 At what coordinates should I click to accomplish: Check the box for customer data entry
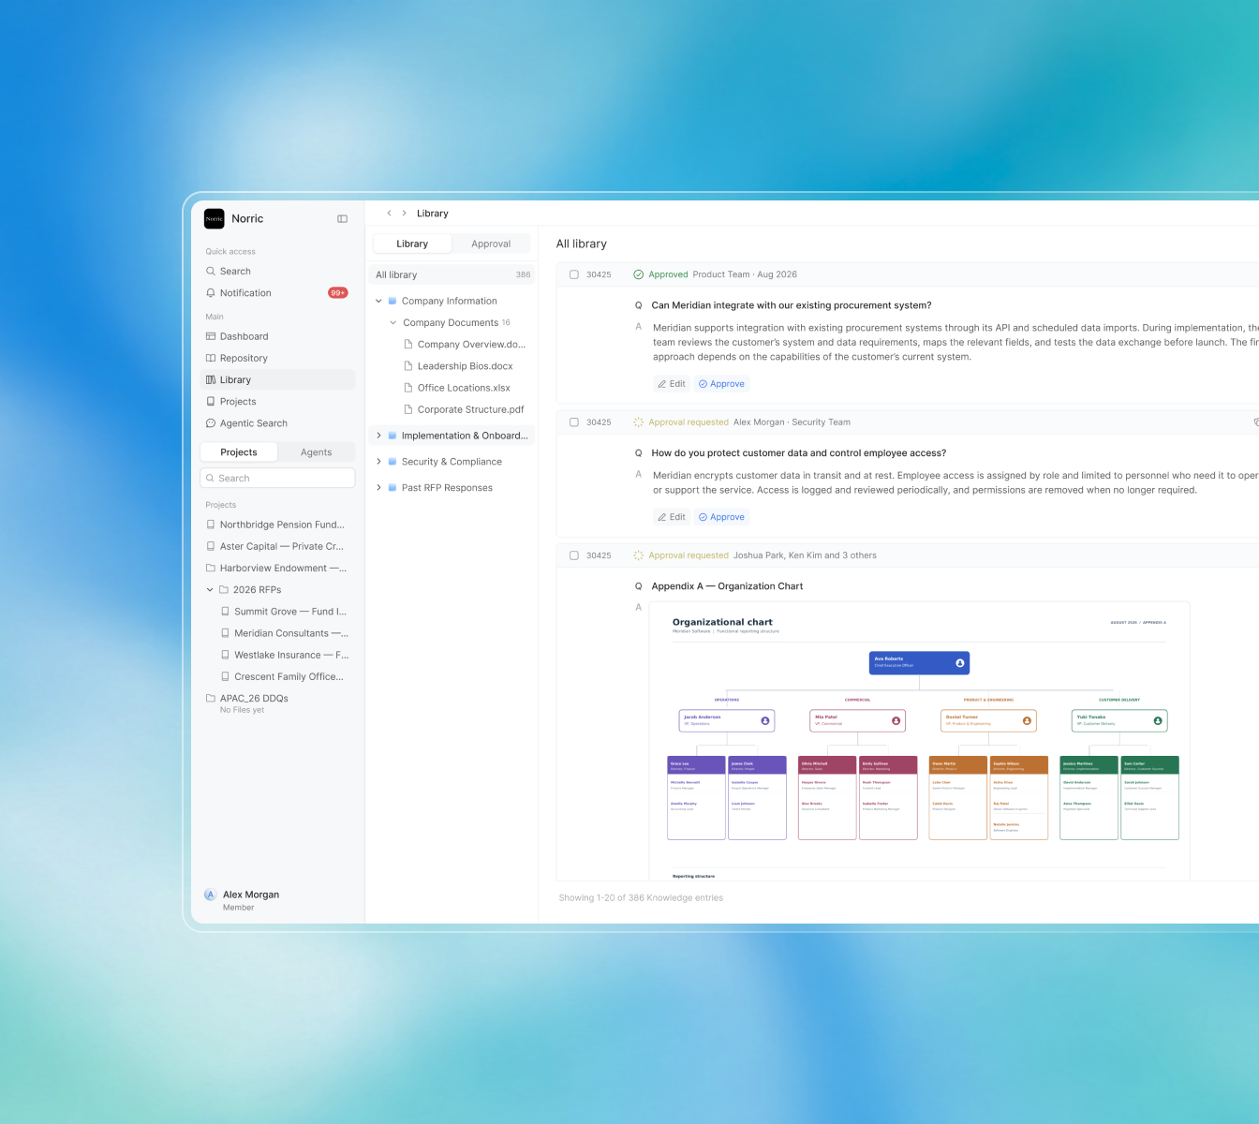click(574, 422)
